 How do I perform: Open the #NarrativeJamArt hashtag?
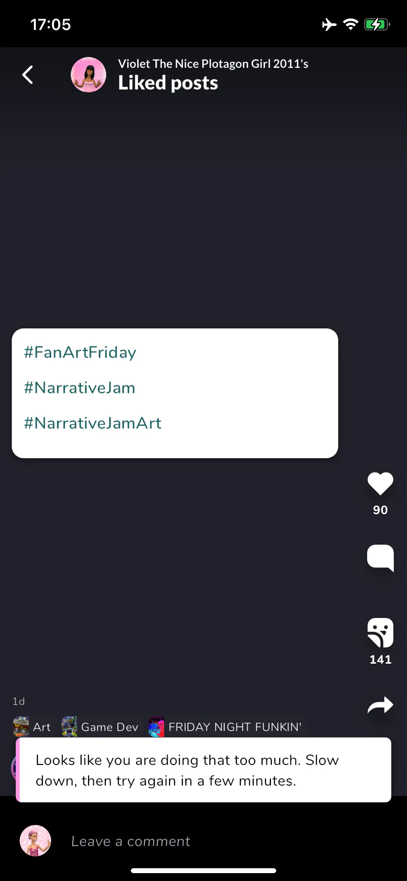[92, 423]
